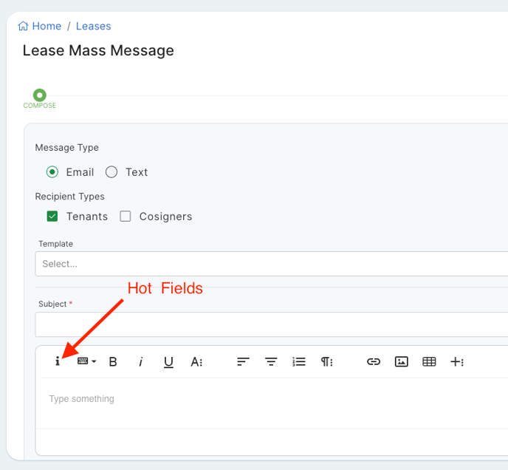The height and width of the screenshot is (470, 508).
Task: Uncheck the Tenants recipient checkbox
Action: tap(52, 217)
